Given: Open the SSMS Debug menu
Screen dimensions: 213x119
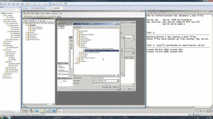Looking at the screenshot, I should pos(37,13).
